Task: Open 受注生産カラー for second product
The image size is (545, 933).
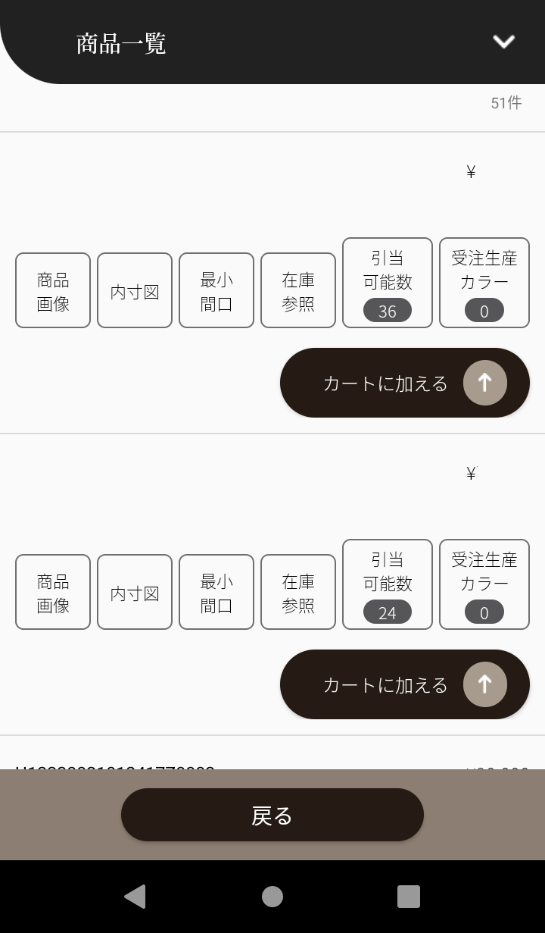Action: pyautogui.click(x=484, y=584)
